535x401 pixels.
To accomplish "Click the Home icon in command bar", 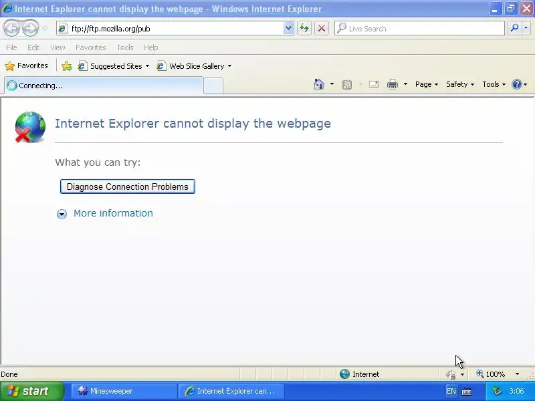I will pos(319,84).
